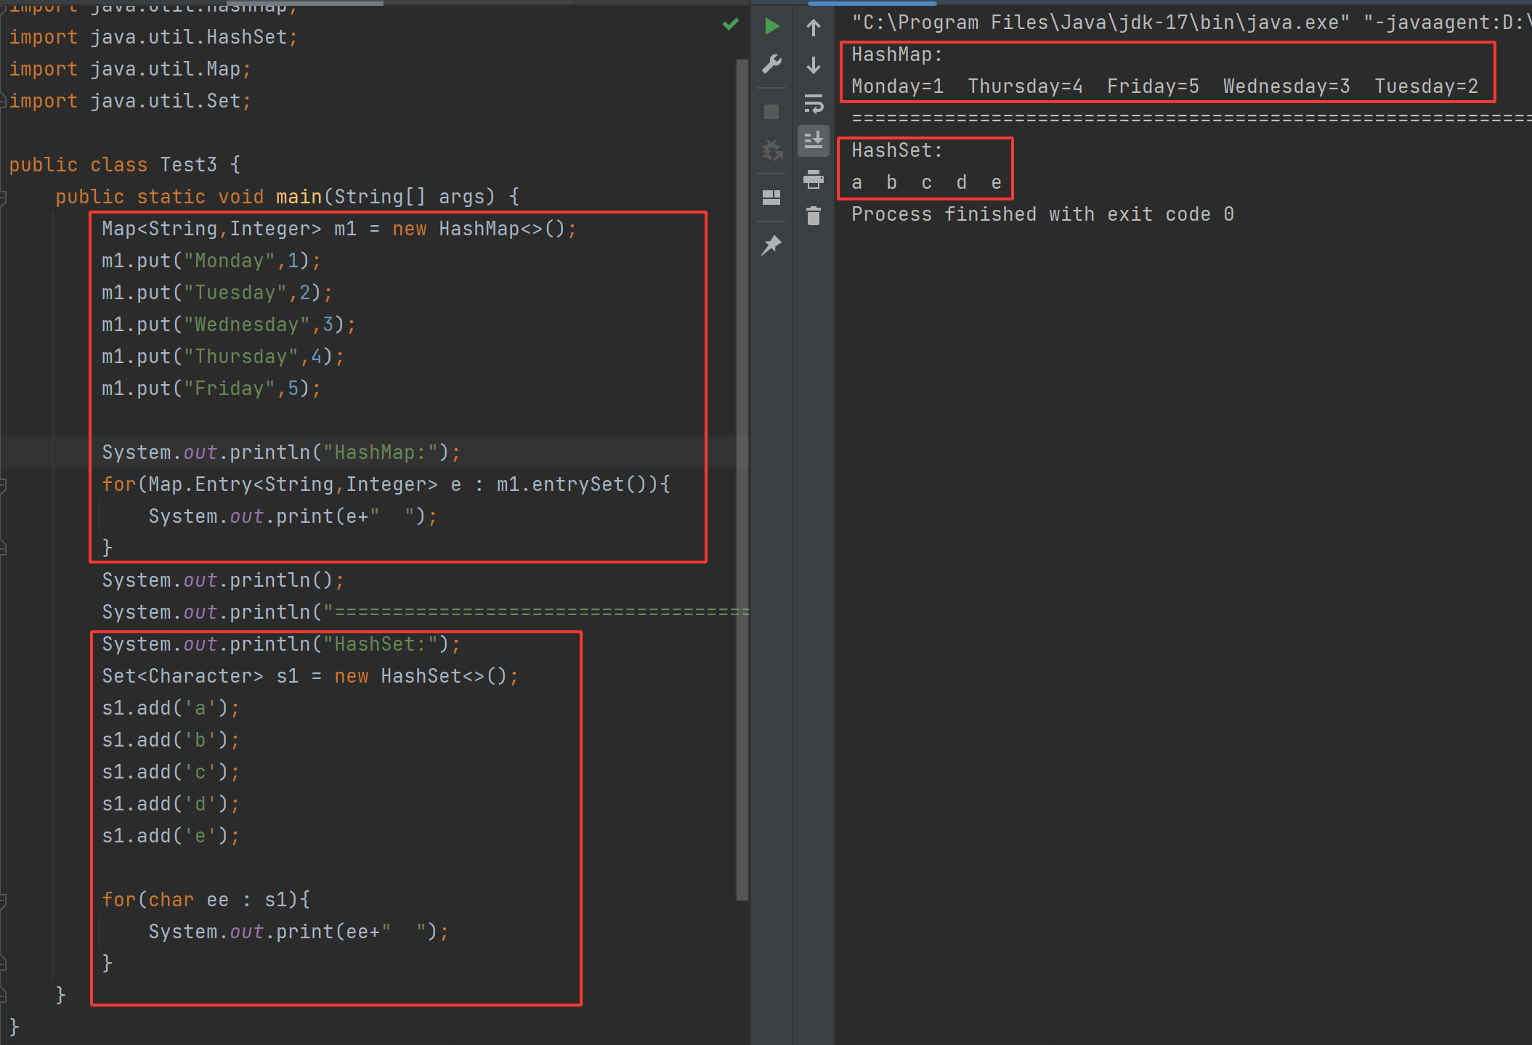Toggle scroll to end of console
The image size is (1532, 1045).
[814, 140]
